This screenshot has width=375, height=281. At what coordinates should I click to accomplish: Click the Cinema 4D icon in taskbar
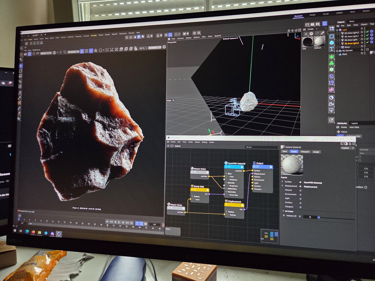click(x=59, y=234)
